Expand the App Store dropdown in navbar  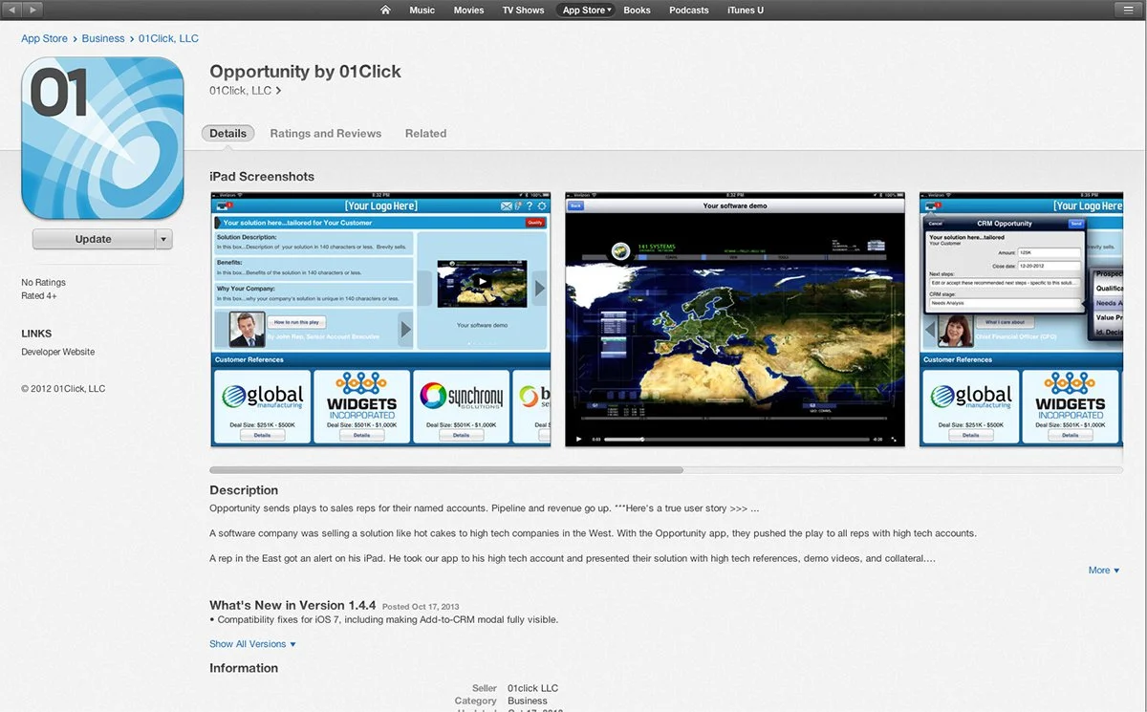tap(586, 11)
